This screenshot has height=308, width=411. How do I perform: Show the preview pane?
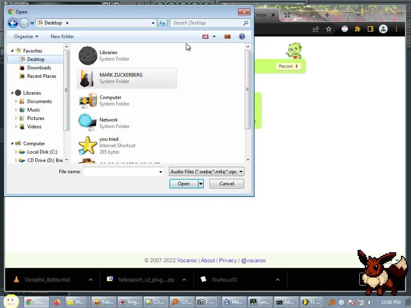coord(228,36)
